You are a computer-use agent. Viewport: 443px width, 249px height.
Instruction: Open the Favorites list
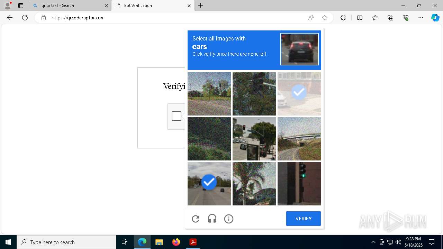(x=375, y=18)
